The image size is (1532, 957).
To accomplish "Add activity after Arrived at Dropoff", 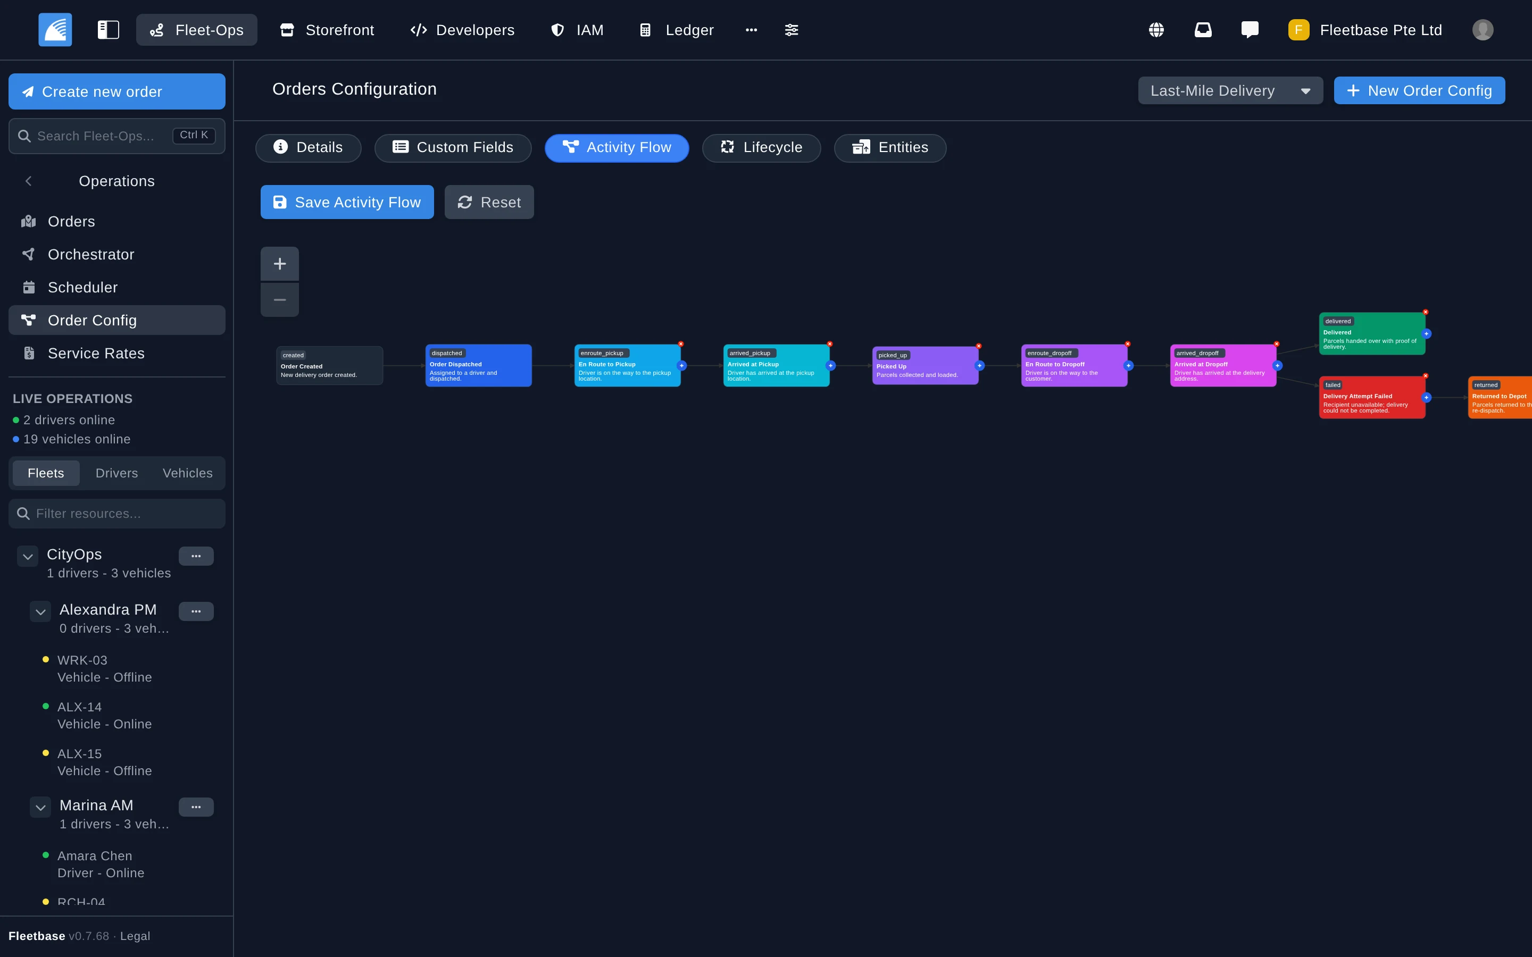I will 1278,366.
